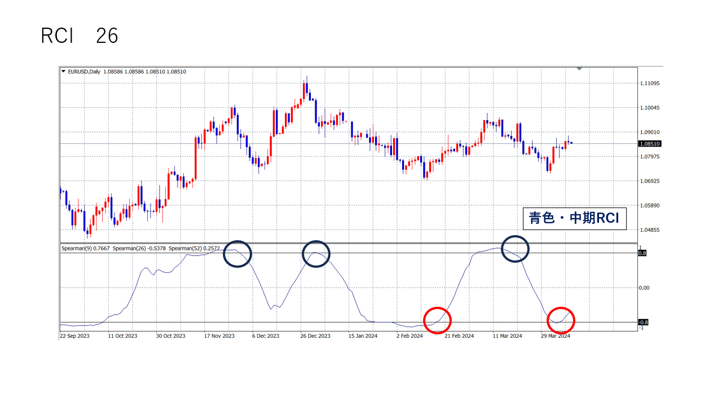Screen dimensions: 722x406
Task: Click the -0.8 level label on indicator
Action: (643, 322)
